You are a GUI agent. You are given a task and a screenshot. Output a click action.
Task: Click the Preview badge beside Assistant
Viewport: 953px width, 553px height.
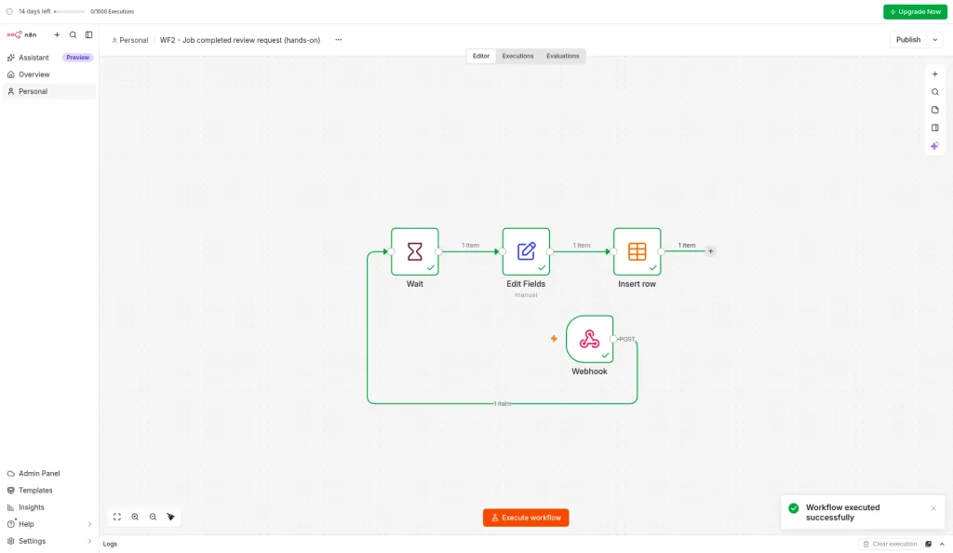(x=78, y=58)
